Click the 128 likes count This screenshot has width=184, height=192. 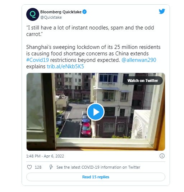click(x=38, y=167)
